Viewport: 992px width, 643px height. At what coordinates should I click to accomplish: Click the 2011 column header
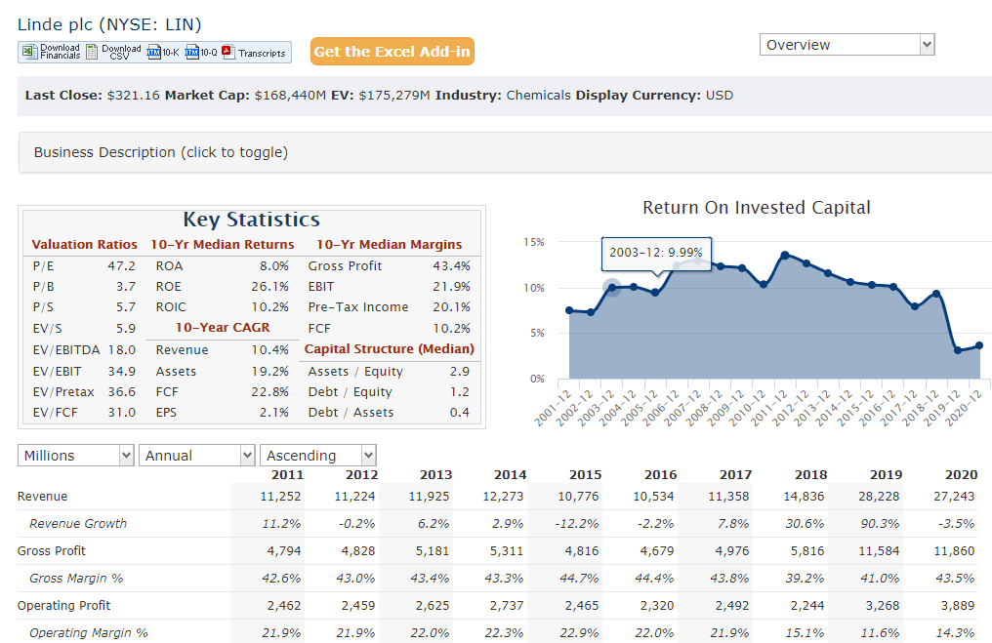[287, 475]
